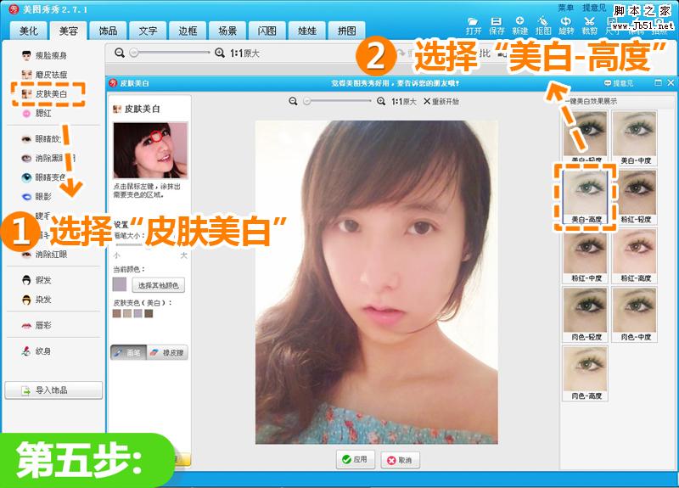679x488 pixels.
Task: Click the 当前颜色 current color swatch
Action: tap(120, 284)
